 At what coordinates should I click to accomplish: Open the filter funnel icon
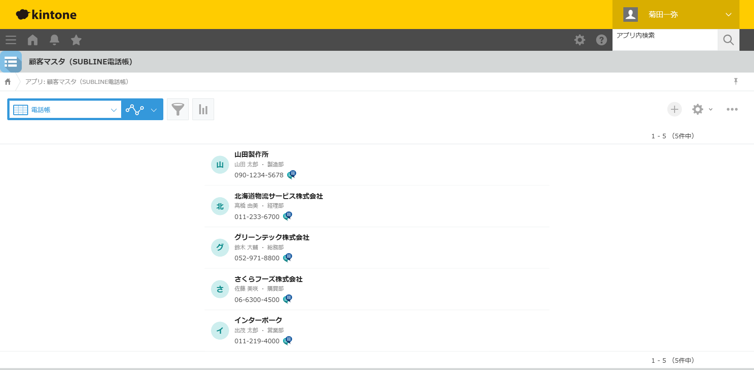pos(178,109)
